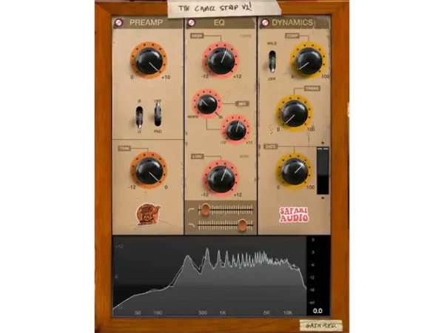Click the PREAMP section title

point(146,22)
